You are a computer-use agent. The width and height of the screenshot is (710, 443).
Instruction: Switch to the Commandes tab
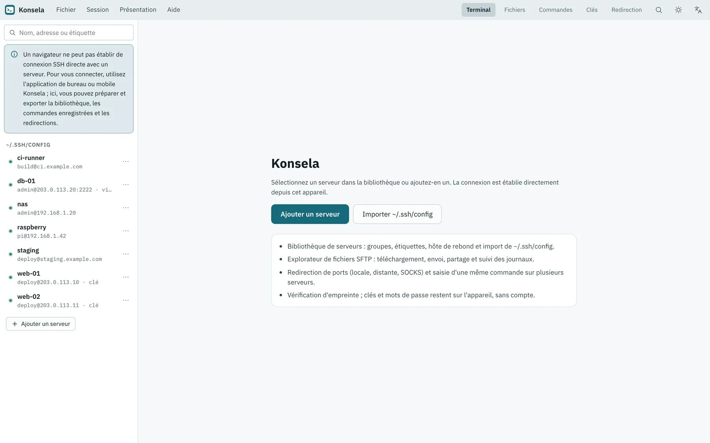pos(555,10)
